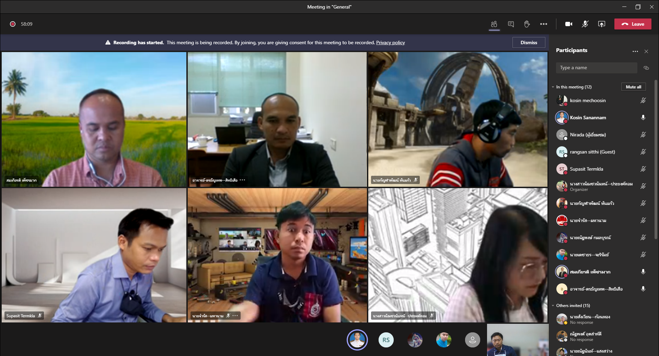The height and width of the screenshot is (356, 659).
Task: Click the raise hand icon
Action: 527,24
